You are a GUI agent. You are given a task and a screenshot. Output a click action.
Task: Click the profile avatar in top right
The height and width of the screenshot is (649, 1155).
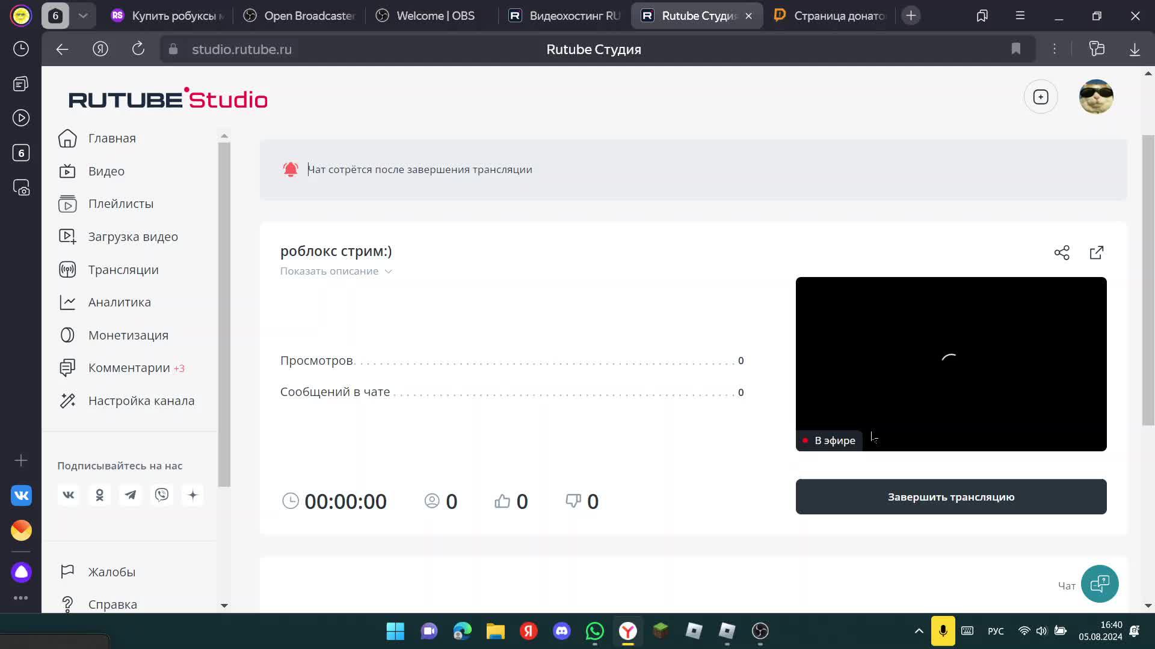[1096, 96]
